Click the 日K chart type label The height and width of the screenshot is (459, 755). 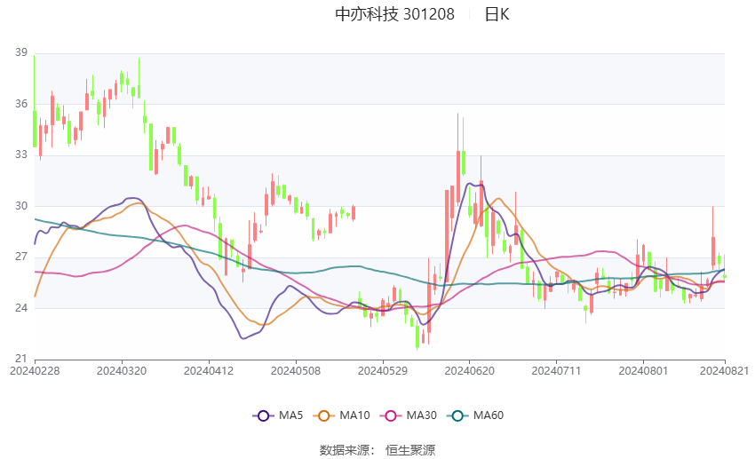[x=497, y=14]
